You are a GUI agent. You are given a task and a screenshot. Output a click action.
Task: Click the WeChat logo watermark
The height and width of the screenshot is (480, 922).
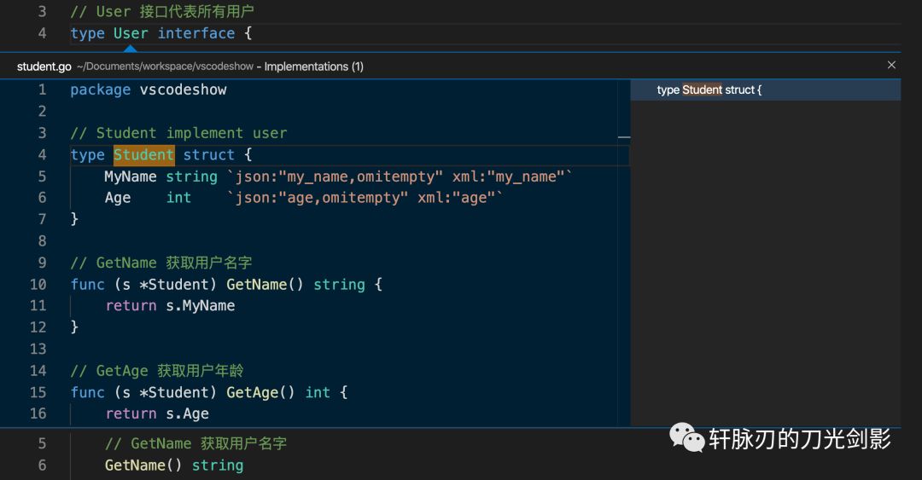[x=686, y=437]
